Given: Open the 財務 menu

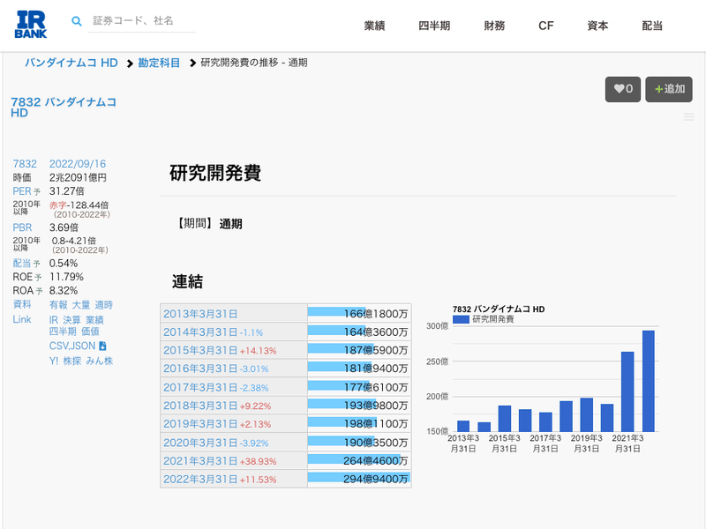Looking at the screenshot, I should 494,26.
